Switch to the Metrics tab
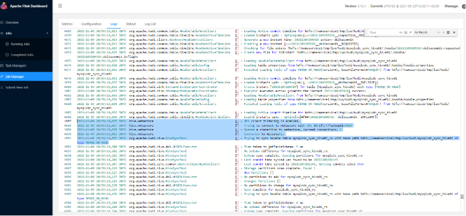The width and height of the screenshot is (466, 216). coord(67,24)
